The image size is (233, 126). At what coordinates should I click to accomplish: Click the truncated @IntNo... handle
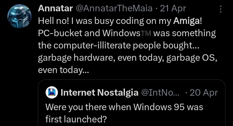tap(160, 93)
